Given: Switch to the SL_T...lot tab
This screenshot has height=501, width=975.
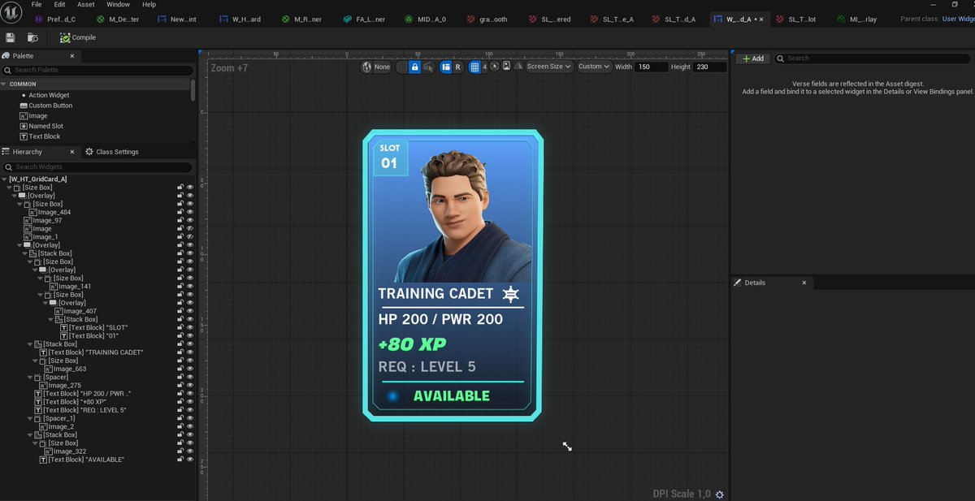Looking at the screenshot, I should (795, 19).
